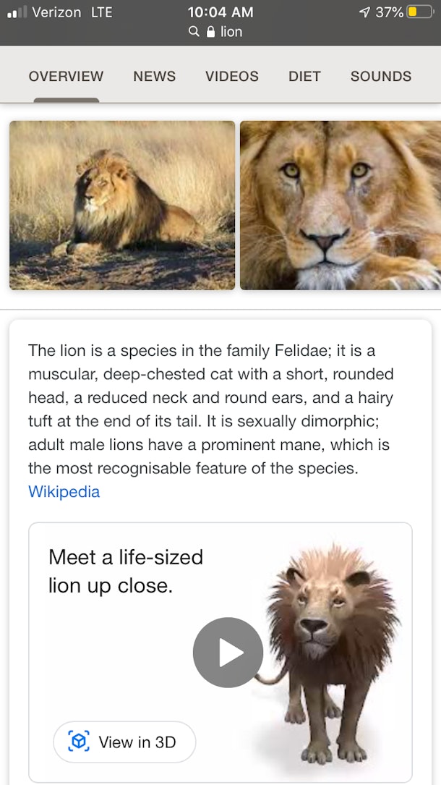
Task: Select the OVERVIEW tab
Action: (66, 76)
